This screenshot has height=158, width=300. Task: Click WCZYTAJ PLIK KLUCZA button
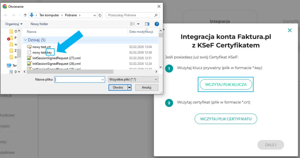coord(226,84)
